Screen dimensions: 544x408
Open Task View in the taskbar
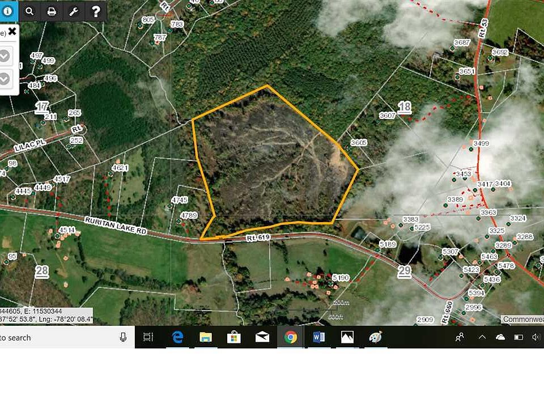click(148, 337)
